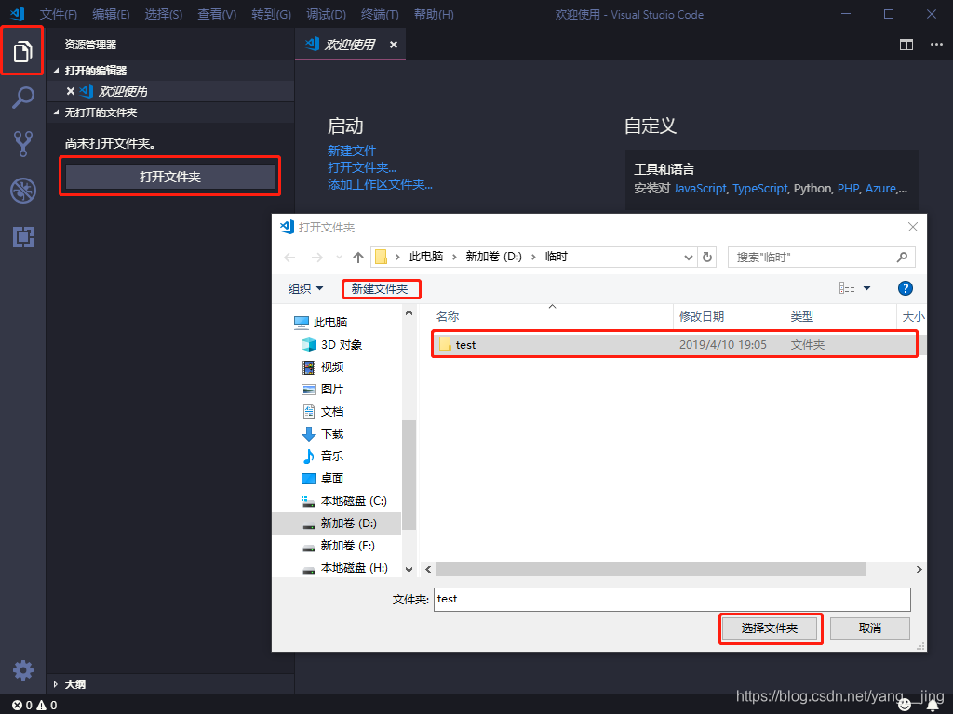Click 新建文件夹 in the dialog toolbar
This screenshot has width=953, height=714.
tap(380, 288)
